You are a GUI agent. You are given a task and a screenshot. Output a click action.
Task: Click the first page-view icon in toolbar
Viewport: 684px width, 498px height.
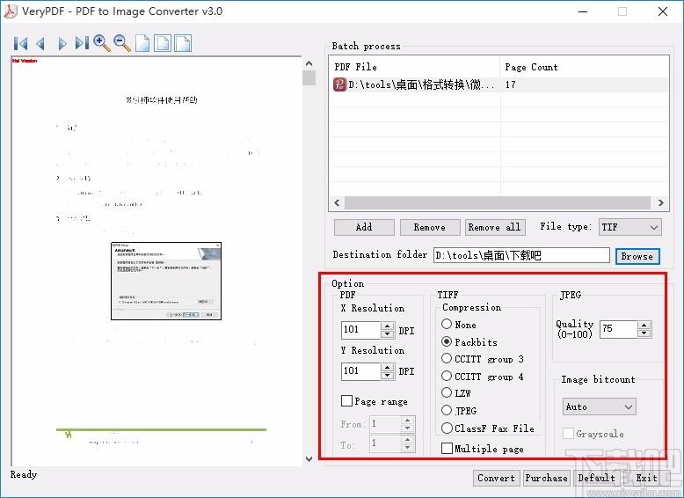142,43
